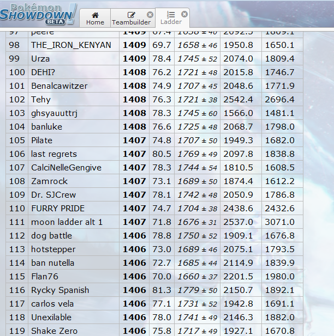The width and height of the screenshot is (334, 336).
Task: Click Unexilable's GXE value 78.0
Action: [x=162, y=317]
